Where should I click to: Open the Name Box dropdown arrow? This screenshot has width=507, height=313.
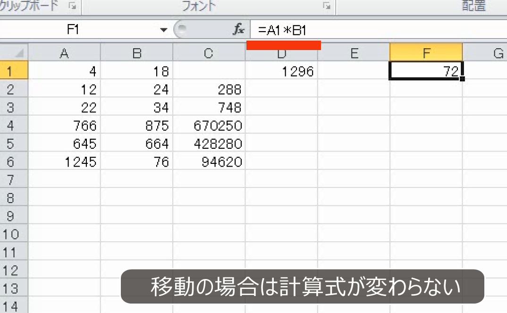(x=164, y=29)
